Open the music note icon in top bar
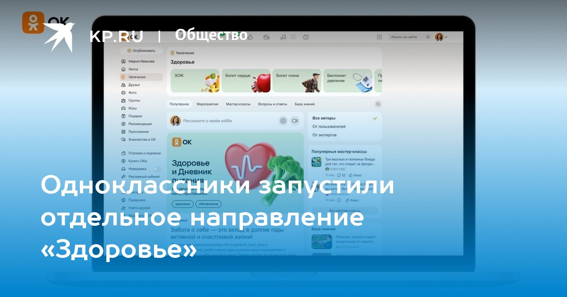 pyautogui.click(x=283, y=37)
